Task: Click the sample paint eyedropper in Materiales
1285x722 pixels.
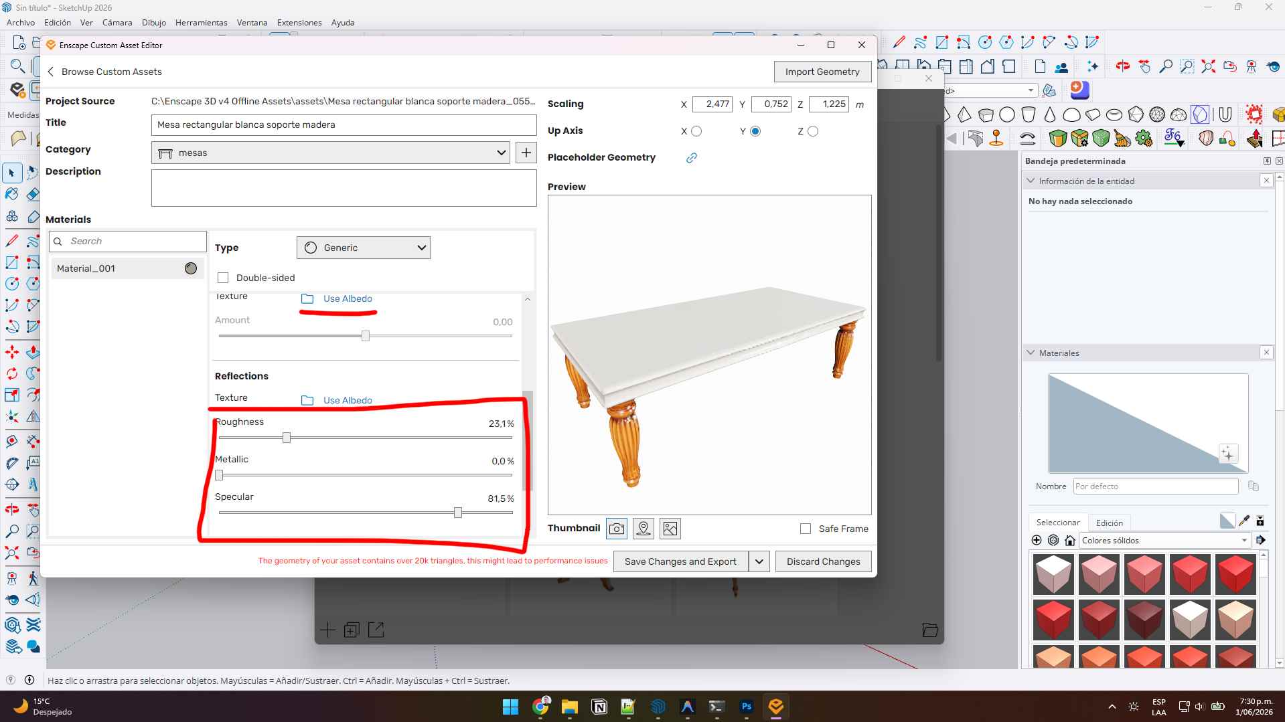Action: tap(1244, 521)
